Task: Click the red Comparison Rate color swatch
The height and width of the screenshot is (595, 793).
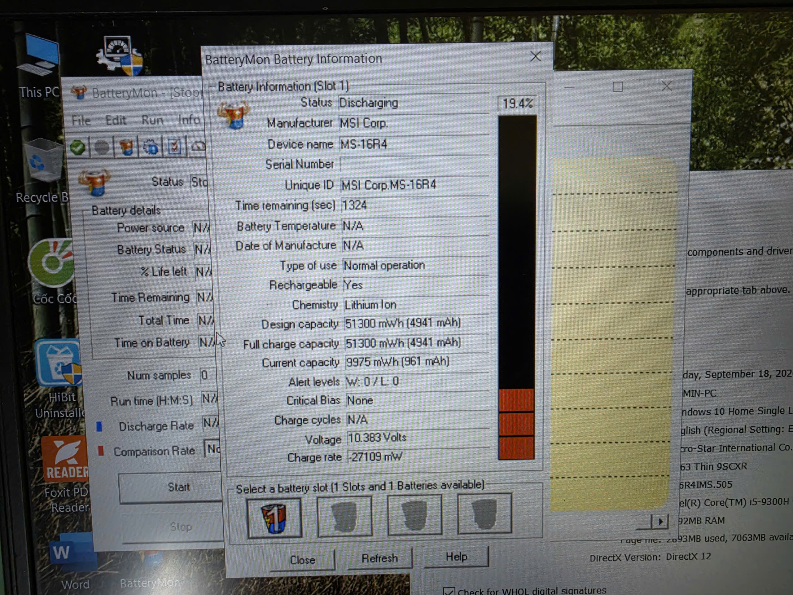Action: click(101, 451)
